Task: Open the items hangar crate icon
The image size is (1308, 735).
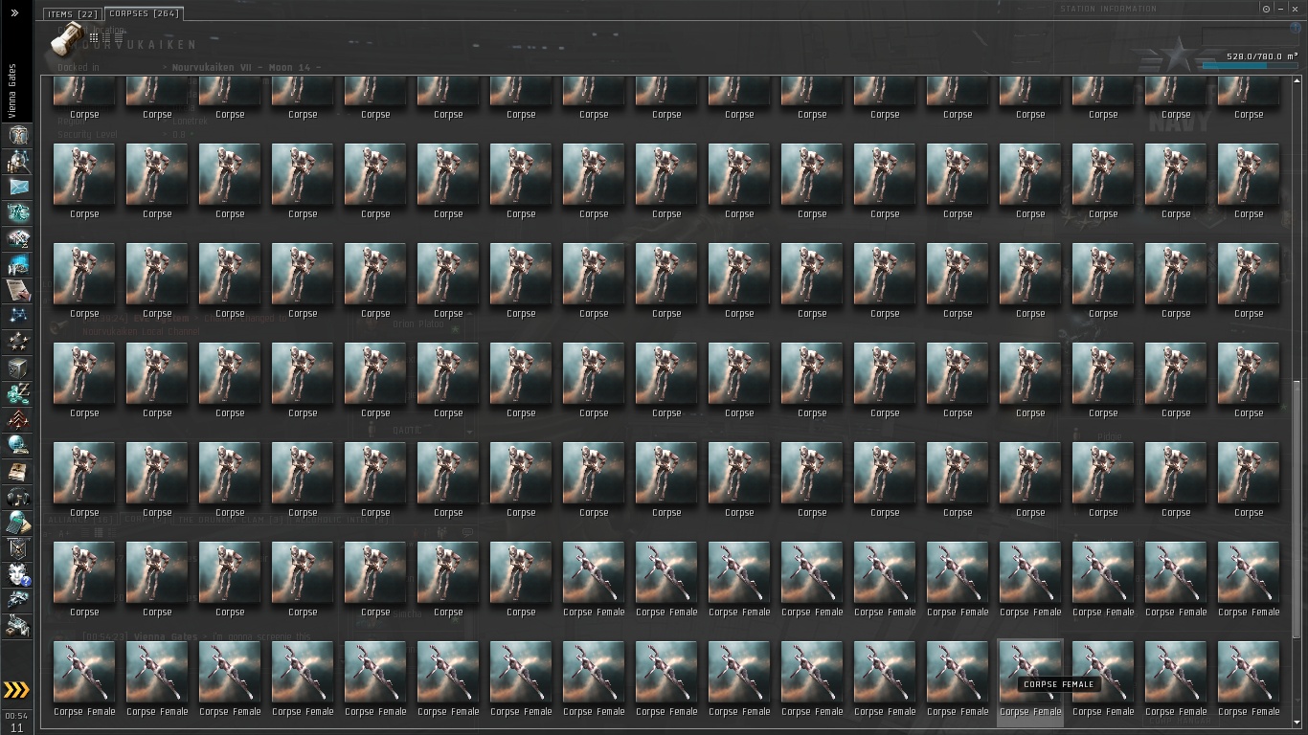Action: click(18, 626)
